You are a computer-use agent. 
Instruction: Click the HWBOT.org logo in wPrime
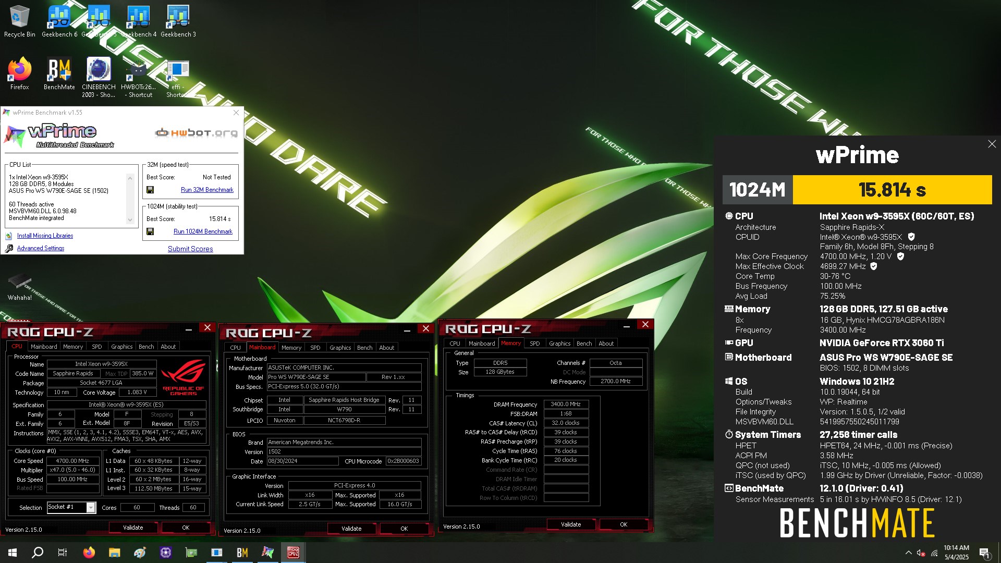197,133
